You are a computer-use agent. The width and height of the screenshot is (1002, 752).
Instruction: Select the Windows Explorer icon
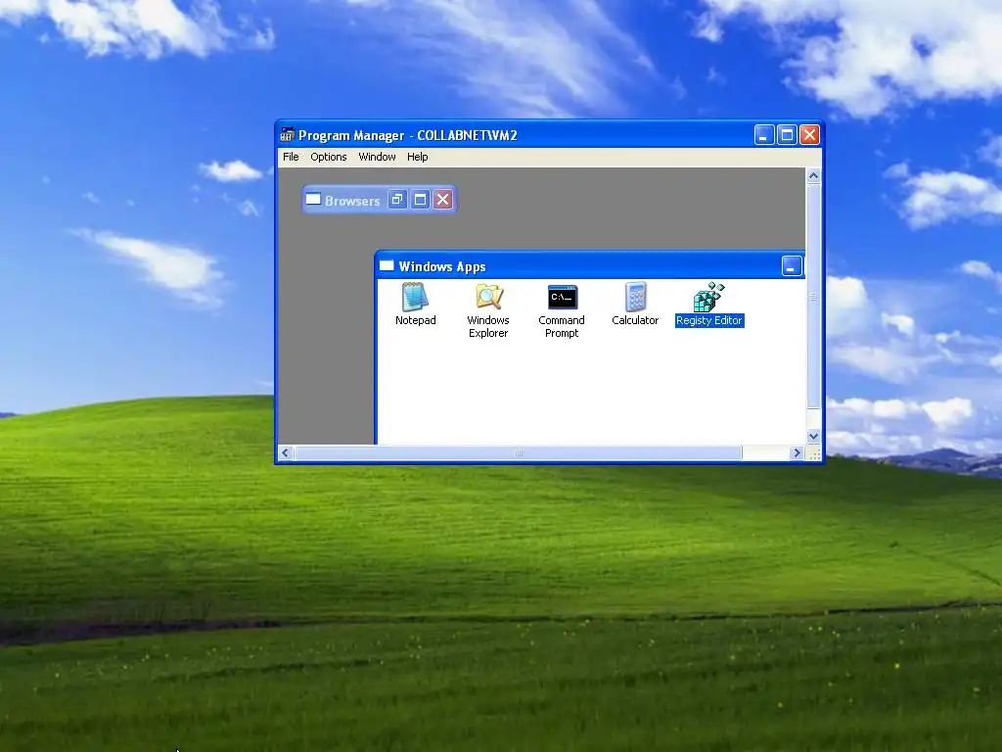tap(489, 297)
